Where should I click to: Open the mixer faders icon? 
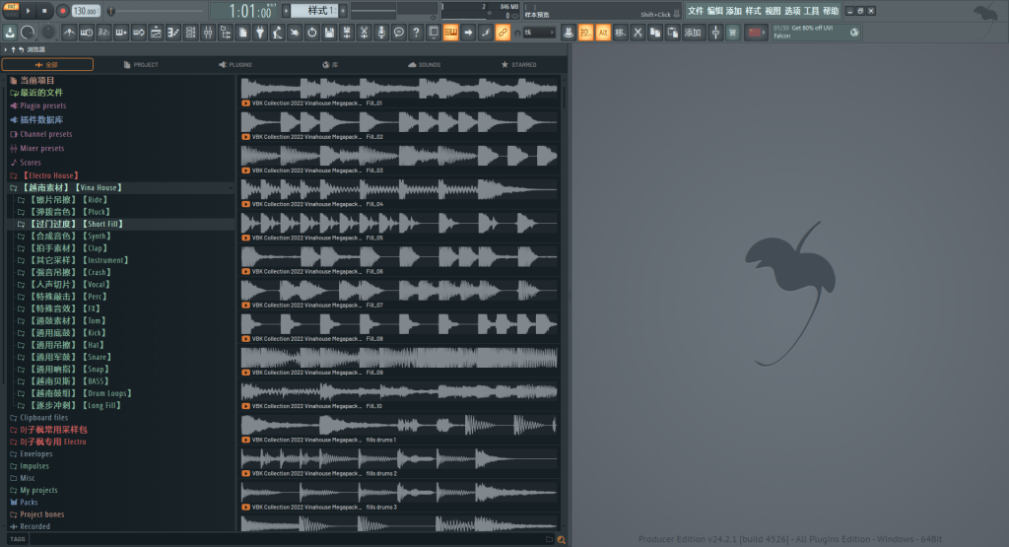pos(208,33)
